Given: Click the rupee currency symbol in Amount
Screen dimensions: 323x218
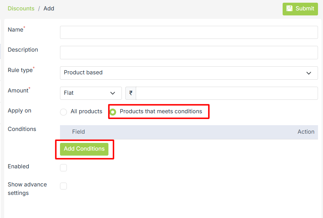Looking at the screenshot, I should coord(131,93).
